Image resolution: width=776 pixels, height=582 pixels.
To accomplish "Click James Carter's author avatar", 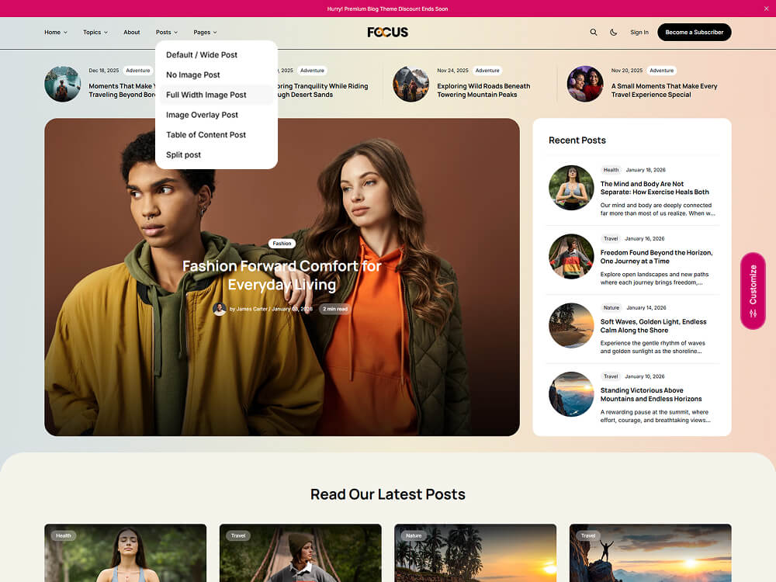I will pos(220,309).
